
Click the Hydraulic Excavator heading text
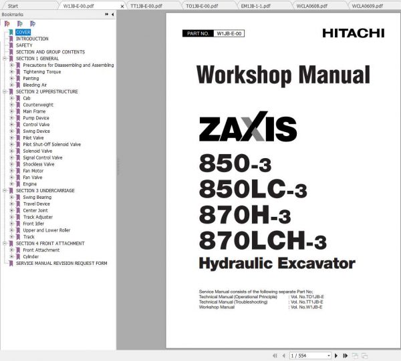[277, 264]
